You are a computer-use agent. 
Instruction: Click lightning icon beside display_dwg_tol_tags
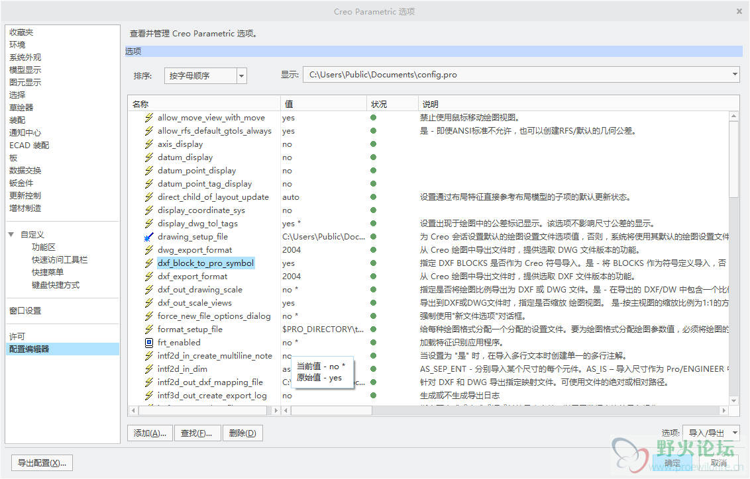149,224
